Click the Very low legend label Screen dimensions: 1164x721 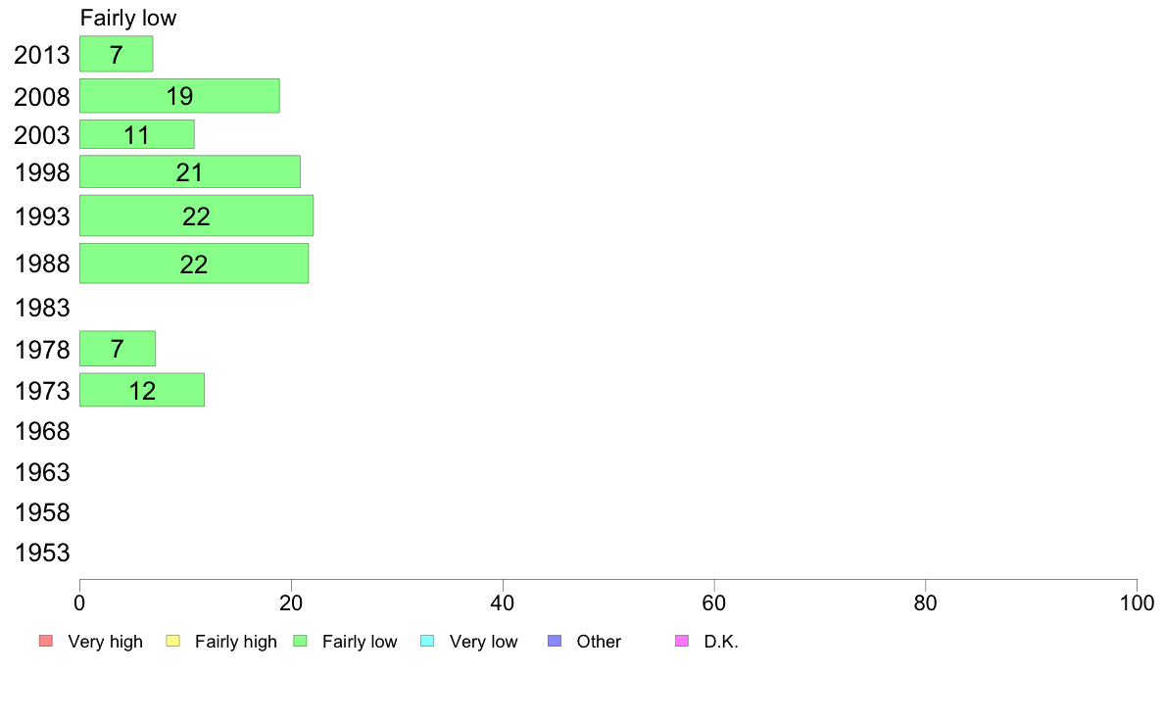483,642
